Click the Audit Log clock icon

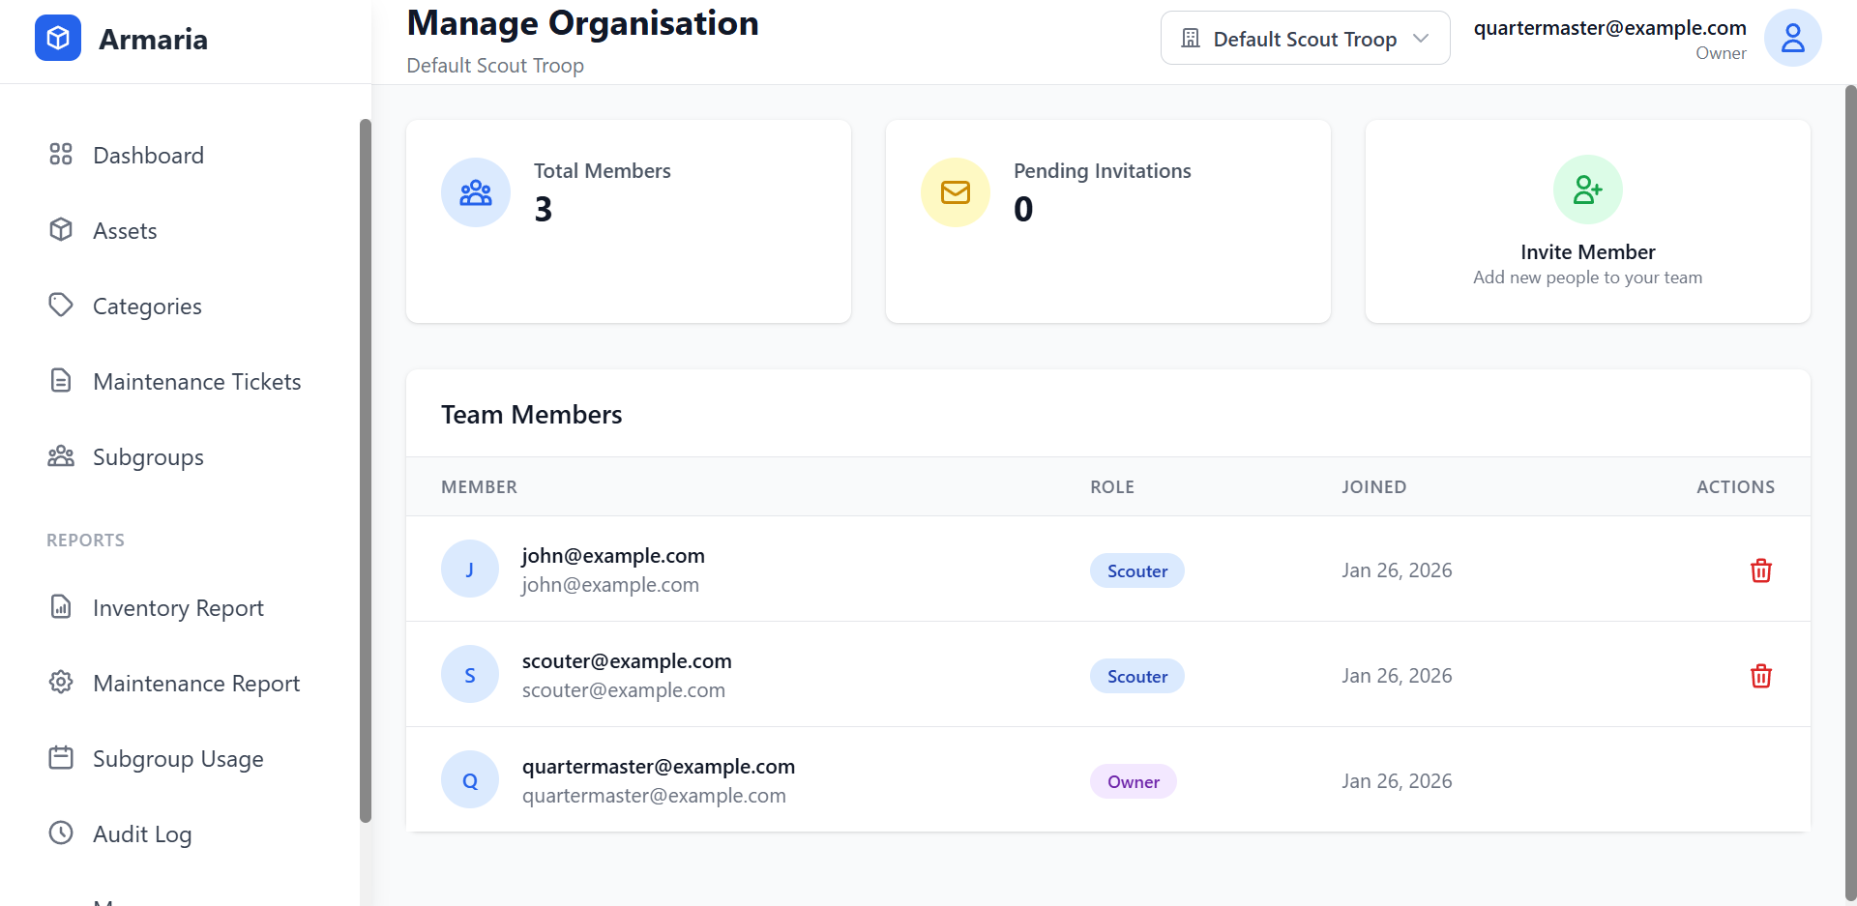pos(61,833)
